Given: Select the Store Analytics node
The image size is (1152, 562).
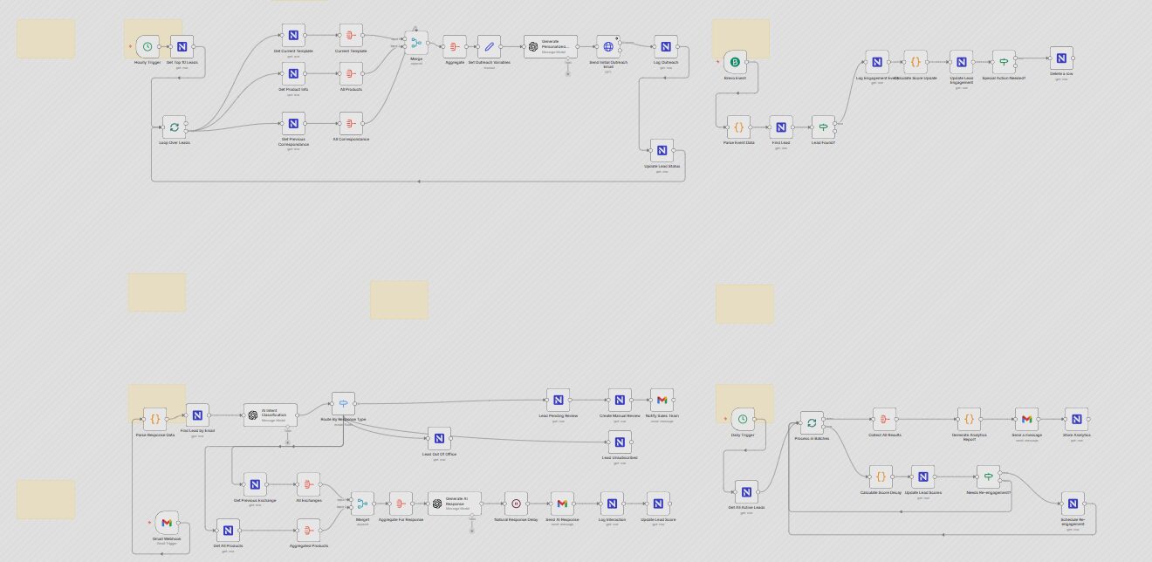Looking at the screenshot, I should [1076, 419].
